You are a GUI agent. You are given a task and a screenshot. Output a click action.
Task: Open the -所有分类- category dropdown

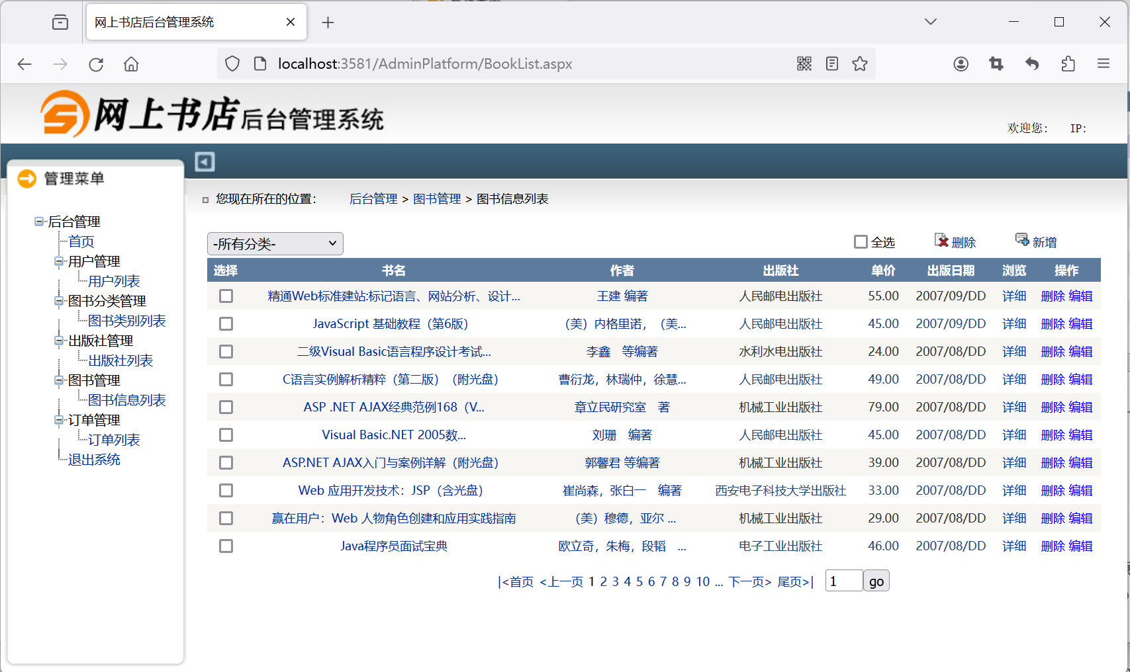[x=275, y=244]
